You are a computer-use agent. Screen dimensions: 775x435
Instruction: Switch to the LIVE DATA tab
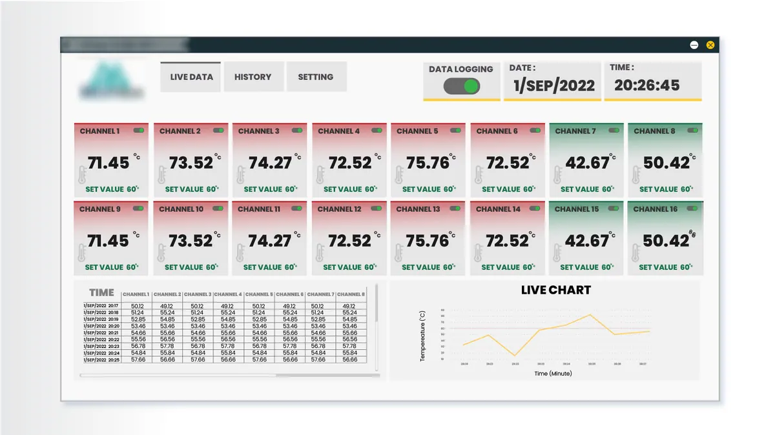[x=191, y=77]
